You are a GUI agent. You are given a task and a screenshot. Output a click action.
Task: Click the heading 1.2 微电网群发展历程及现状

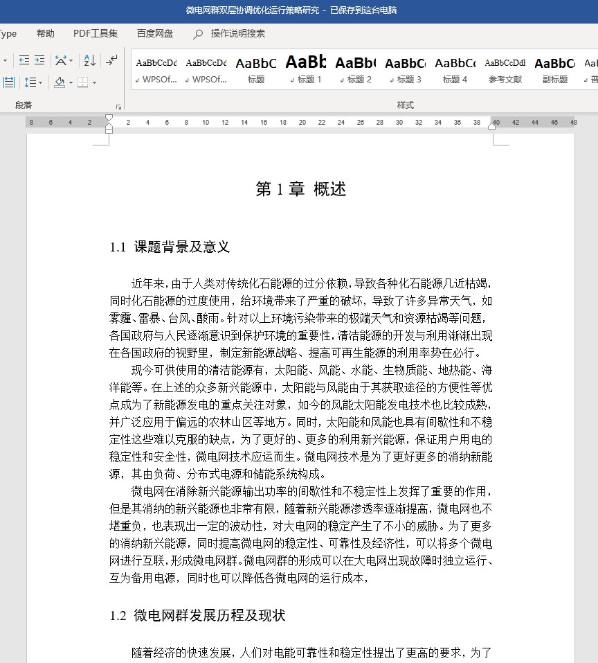click(x=197, y=615)
